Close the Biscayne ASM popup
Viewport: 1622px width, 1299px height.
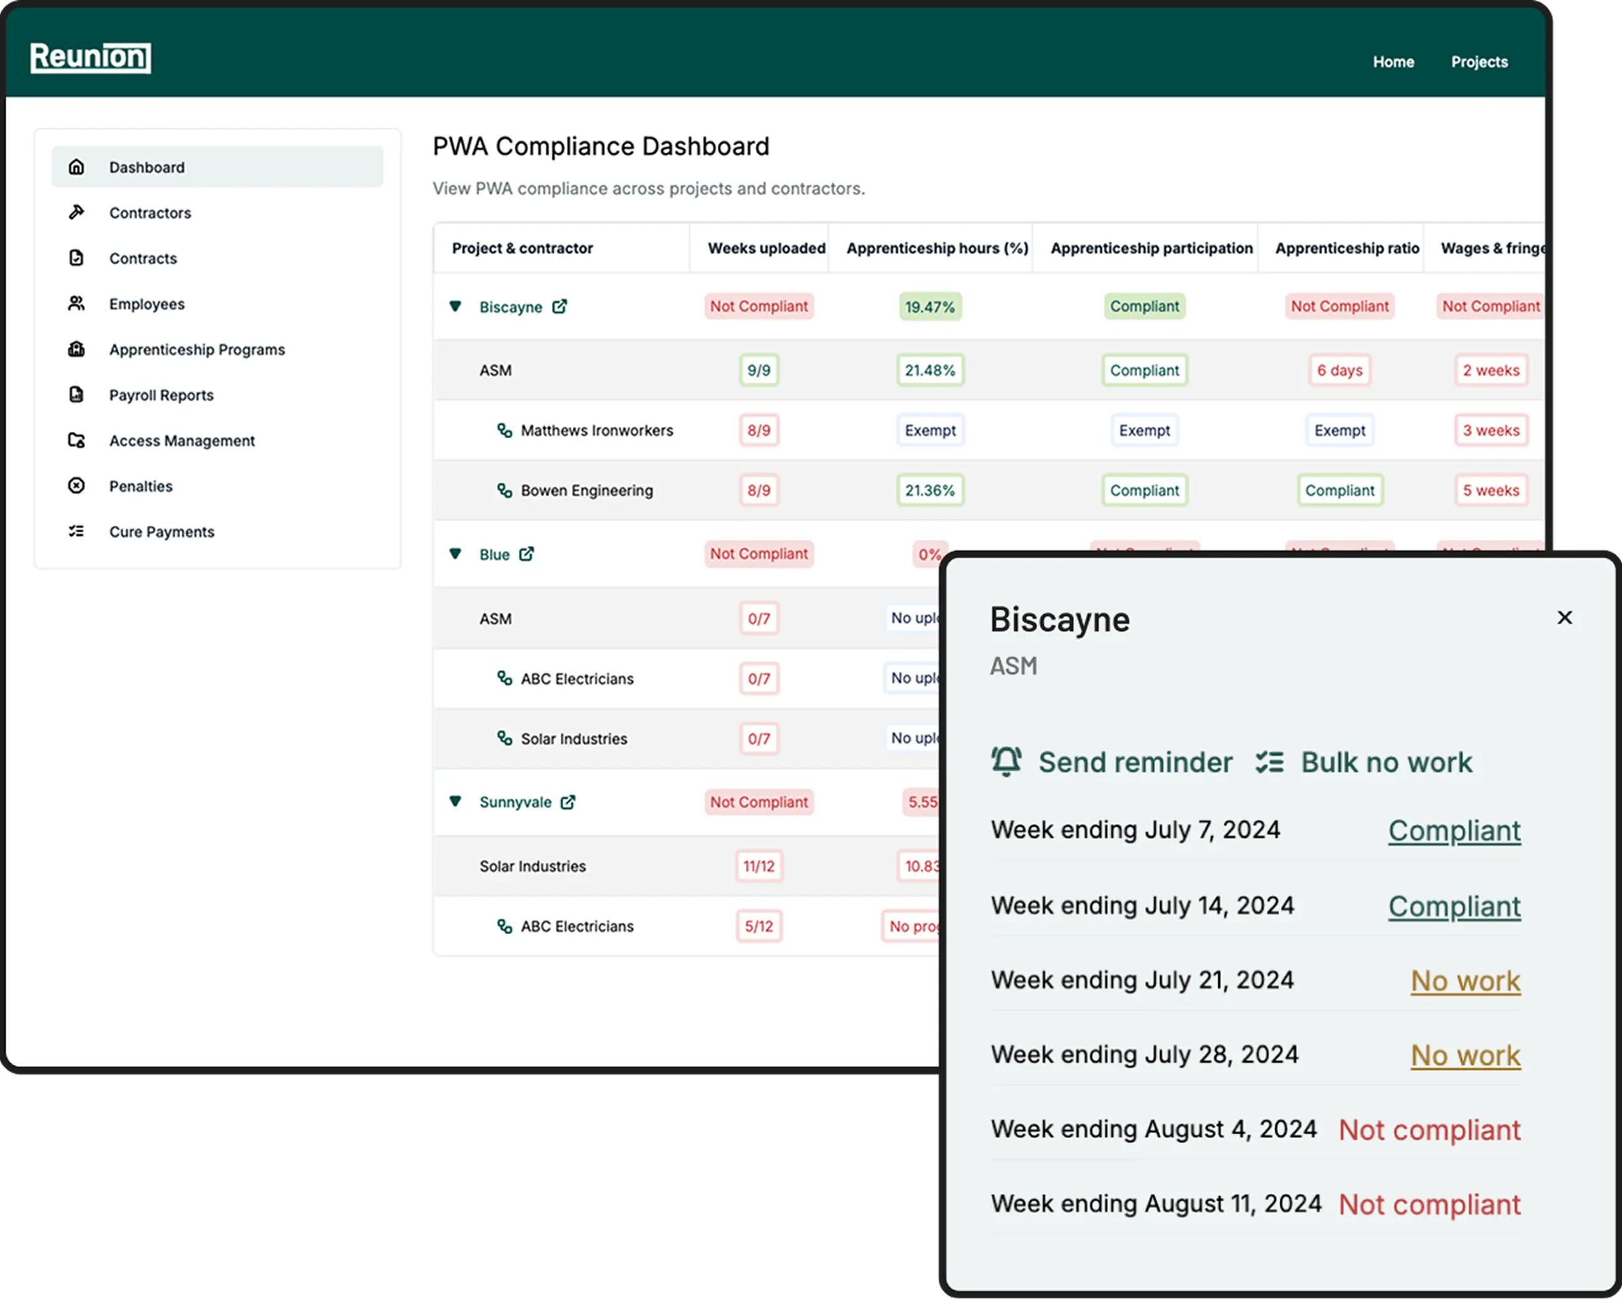point(1565,618)
